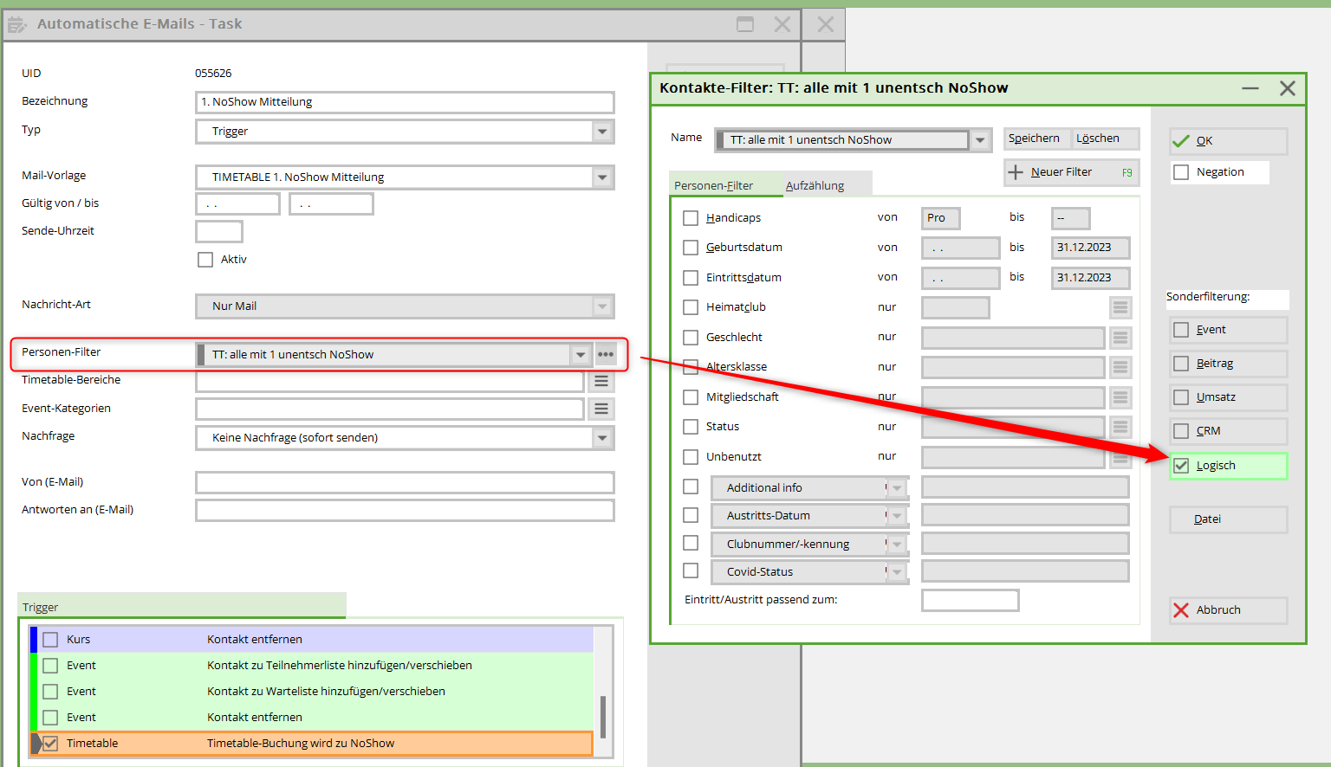Select the Personen-Filter tab
This screenshot has width=1331, height=767.
pyautogui.click(x=714, y=185)
